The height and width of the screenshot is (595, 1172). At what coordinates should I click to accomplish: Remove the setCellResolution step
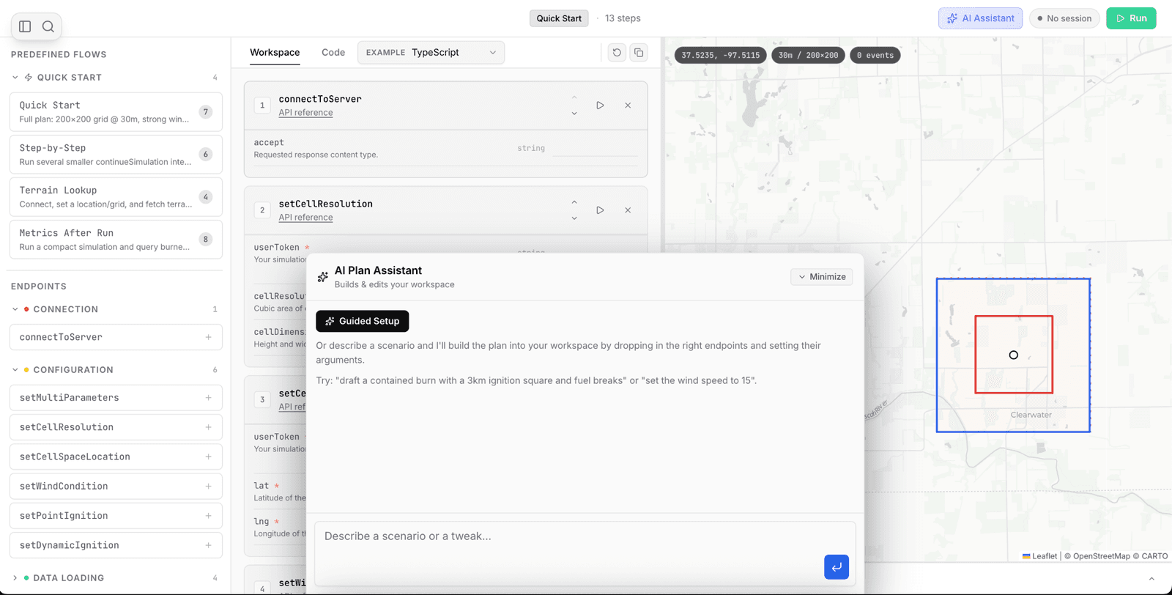tap(628, 210)
